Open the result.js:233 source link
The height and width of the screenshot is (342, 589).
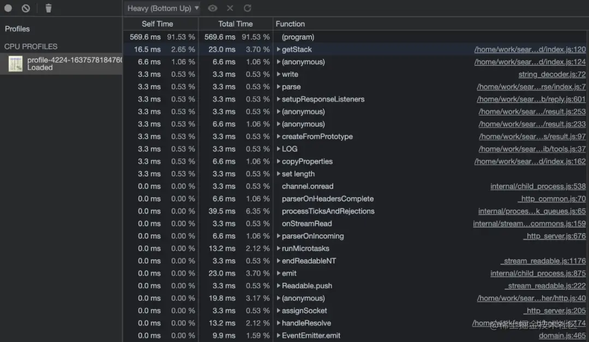pos(532,124)
